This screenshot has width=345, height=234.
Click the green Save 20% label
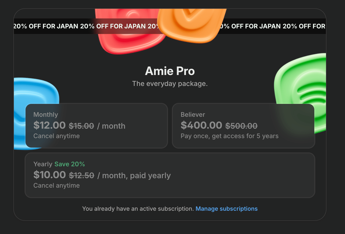point(70,164)
